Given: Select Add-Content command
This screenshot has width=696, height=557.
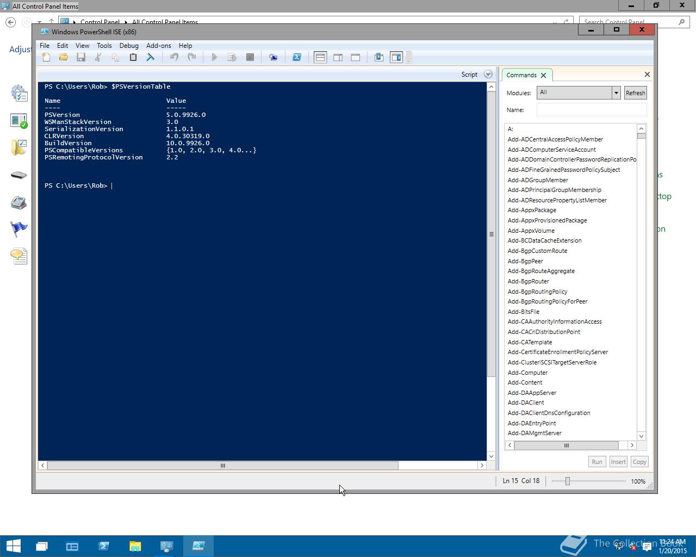Looking at the screenshot, I should coord(525,382).
